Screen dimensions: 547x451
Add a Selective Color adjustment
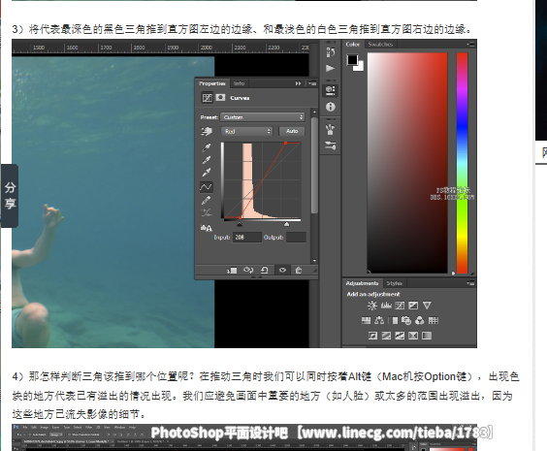pos(413,336)
